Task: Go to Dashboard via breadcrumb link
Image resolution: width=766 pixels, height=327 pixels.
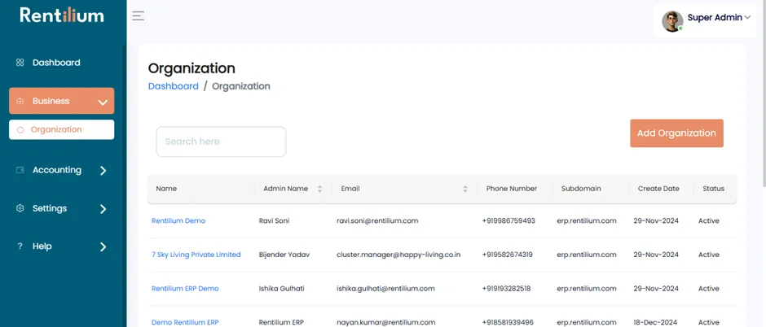Action: coord(174,86)
